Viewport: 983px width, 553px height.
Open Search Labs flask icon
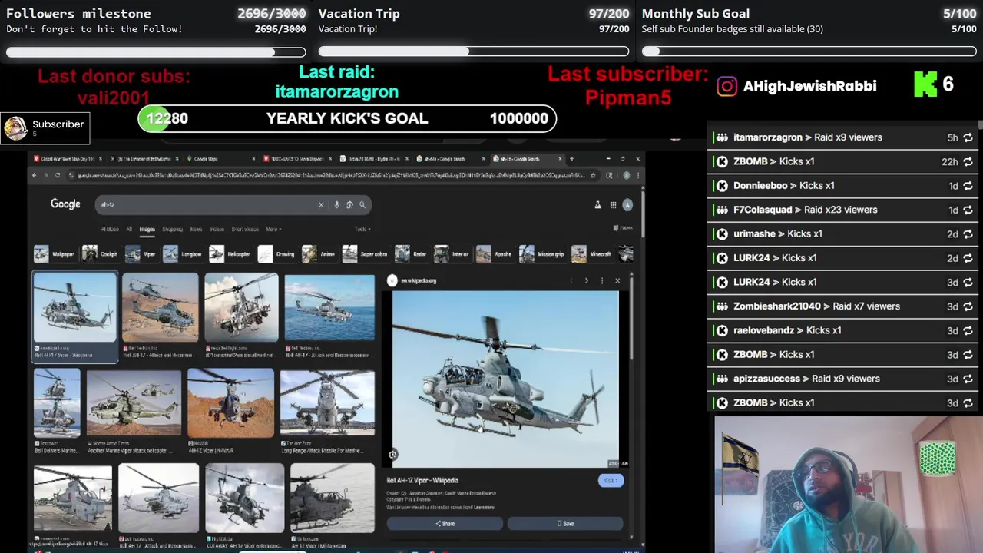click(x=597, y=204)
